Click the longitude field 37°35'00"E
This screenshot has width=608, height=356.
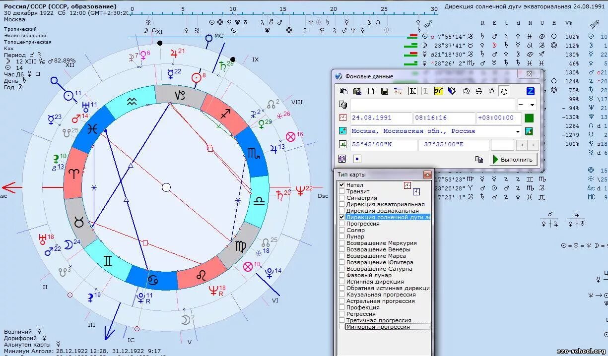tap(454, 145)
